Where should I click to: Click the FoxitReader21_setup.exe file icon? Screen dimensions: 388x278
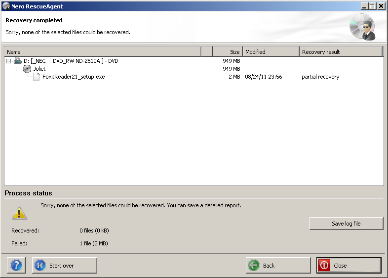coord(37,77)
